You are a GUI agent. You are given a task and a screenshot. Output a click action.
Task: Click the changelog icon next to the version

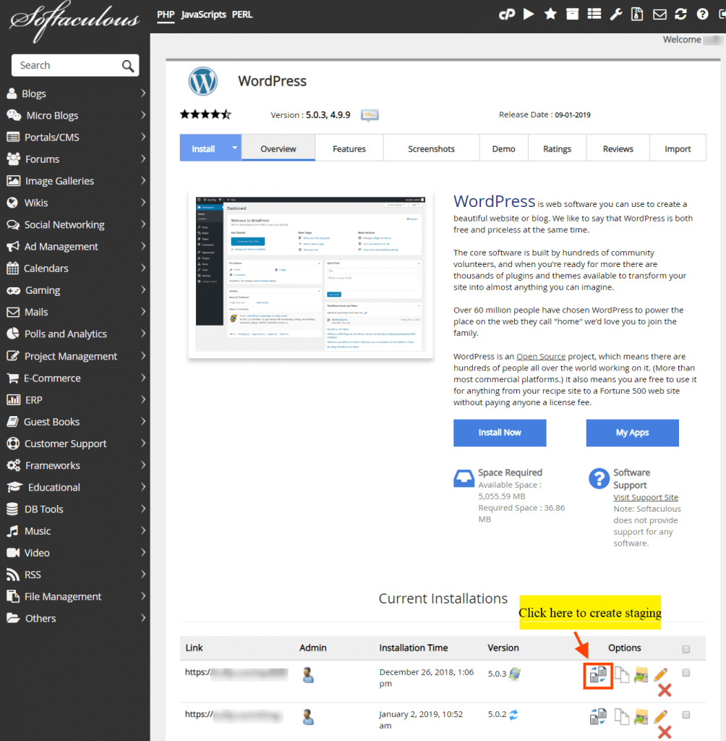tap(370, 115)
